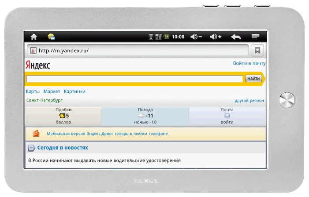Open the menu lines icon
Viewport: 309px width, 197px height.
point(255,37)
